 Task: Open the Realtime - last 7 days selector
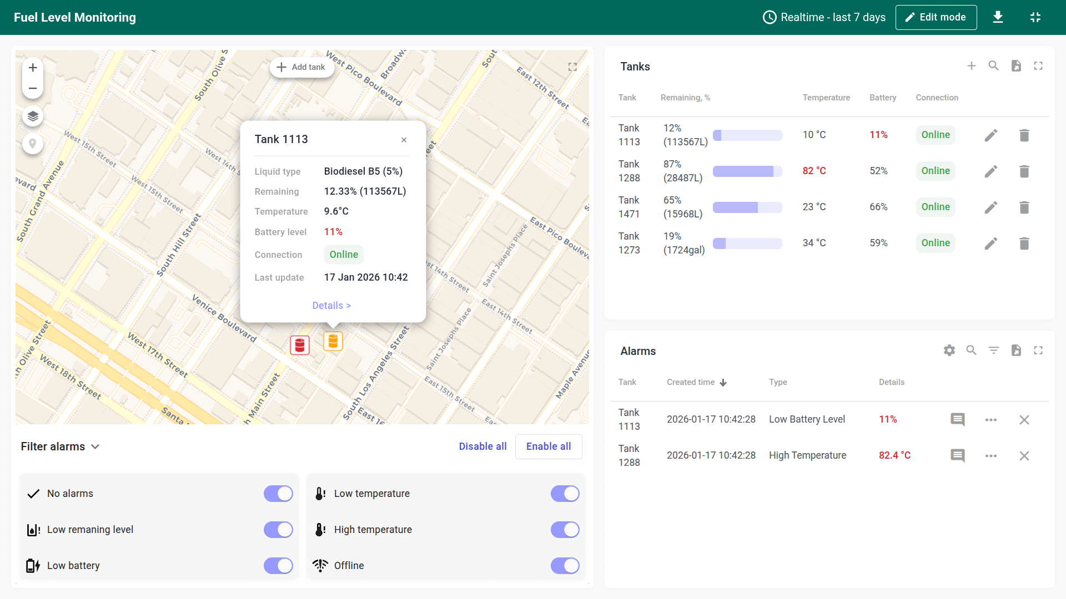click(824, 17)
